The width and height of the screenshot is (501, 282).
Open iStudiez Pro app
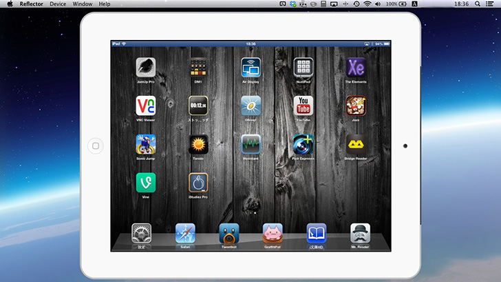198,183
